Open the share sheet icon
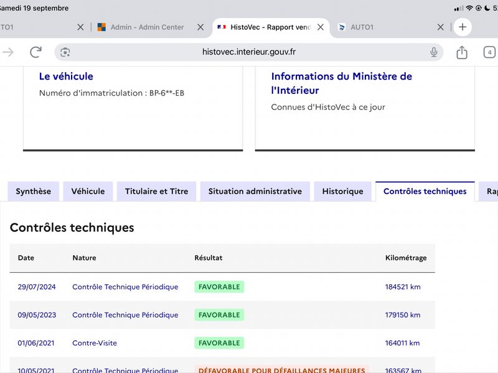 click(x=462, y=52)
